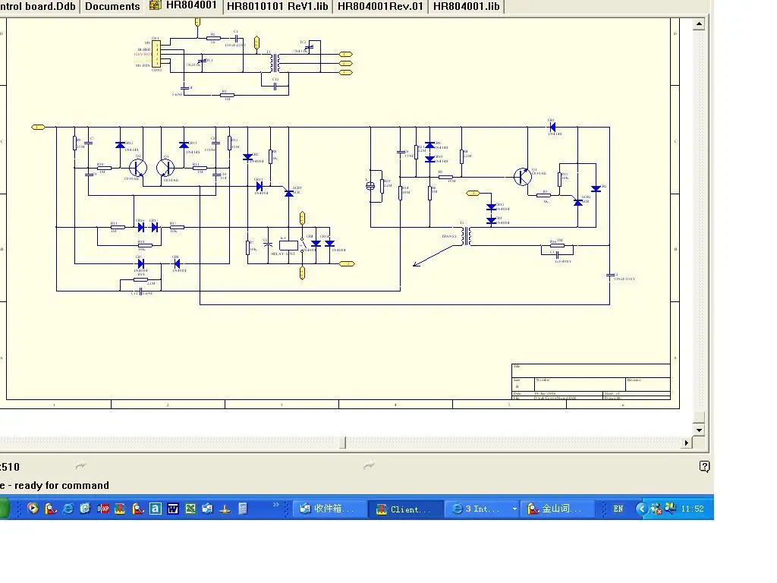The height and width of the screenshot is (583, 777).
Task: Open the 'a' icon in quick launch
Action: 155,509
